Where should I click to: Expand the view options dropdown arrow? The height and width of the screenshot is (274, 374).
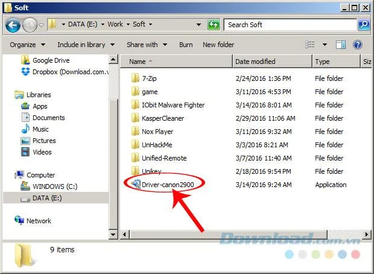[325, 45]
